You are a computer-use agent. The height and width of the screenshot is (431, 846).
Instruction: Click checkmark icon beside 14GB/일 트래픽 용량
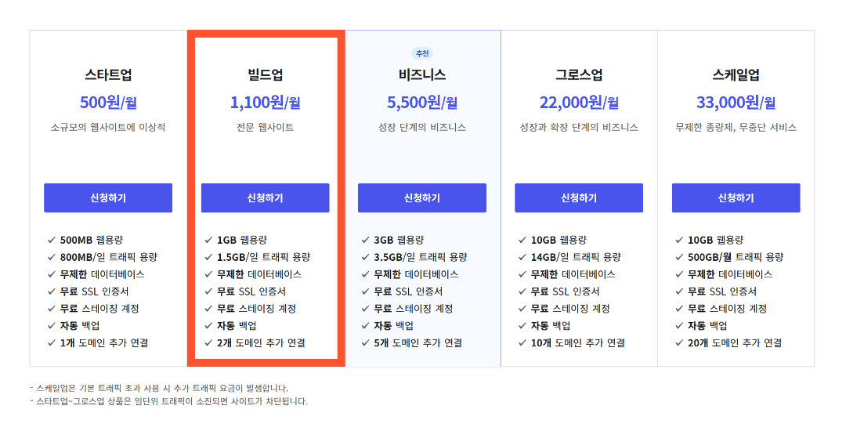coord(522,257)
